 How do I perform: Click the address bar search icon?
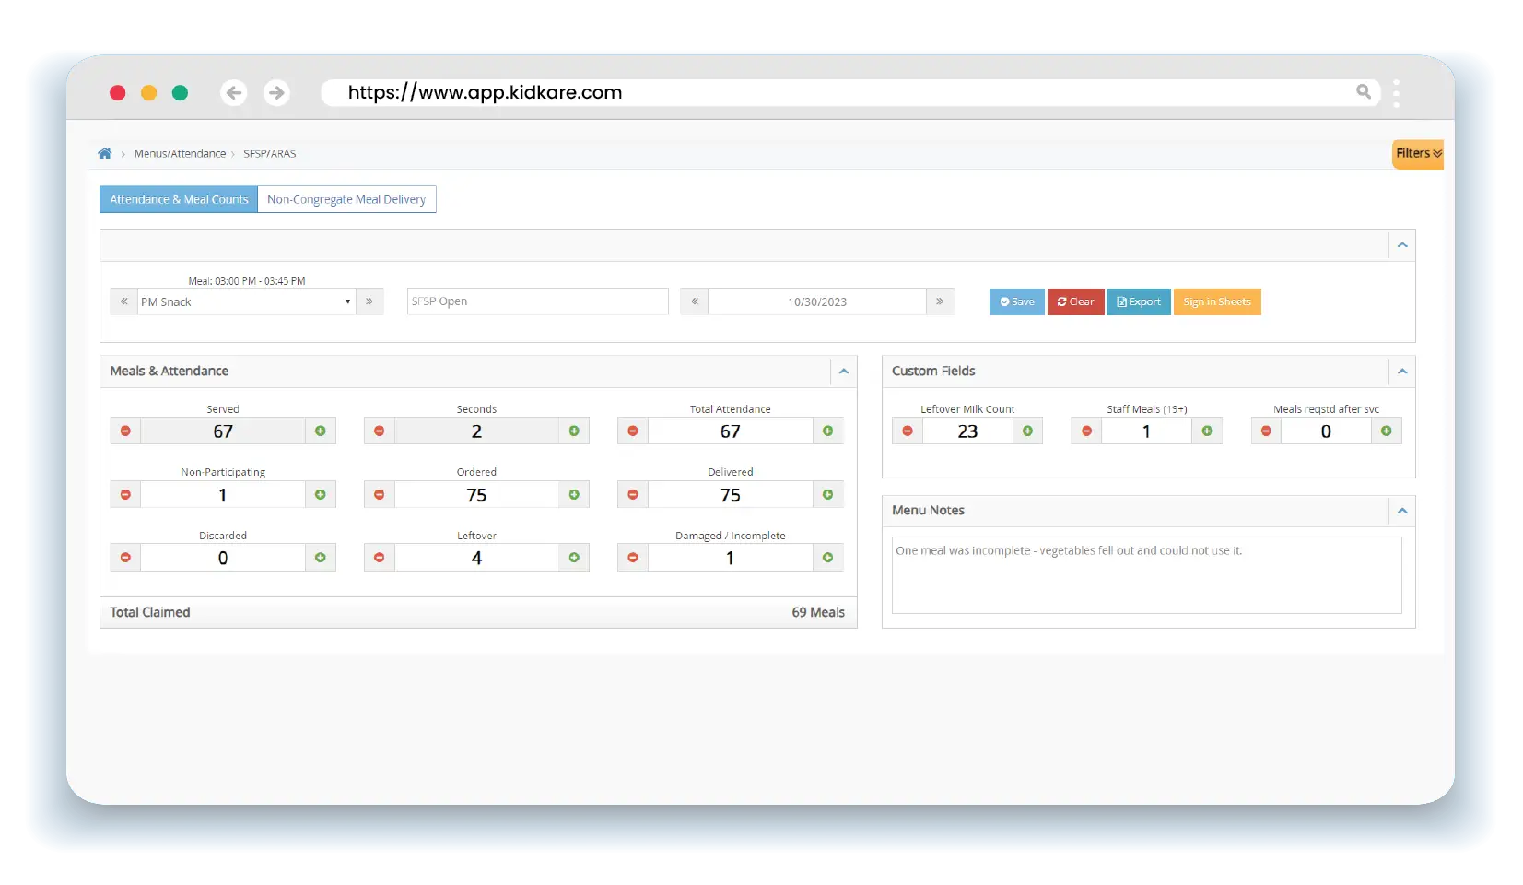(x=1364, y=91)
